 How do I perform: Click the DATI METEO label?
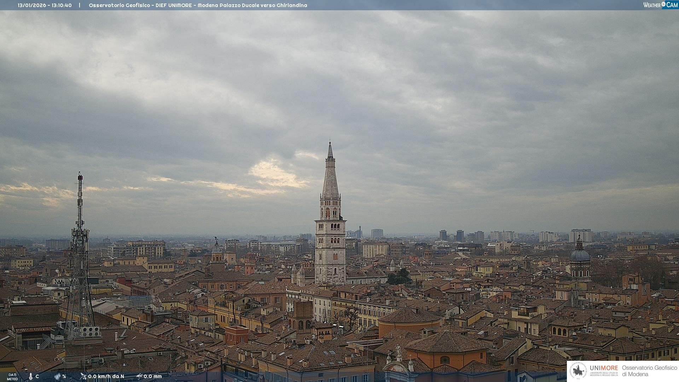click(12, 377)
